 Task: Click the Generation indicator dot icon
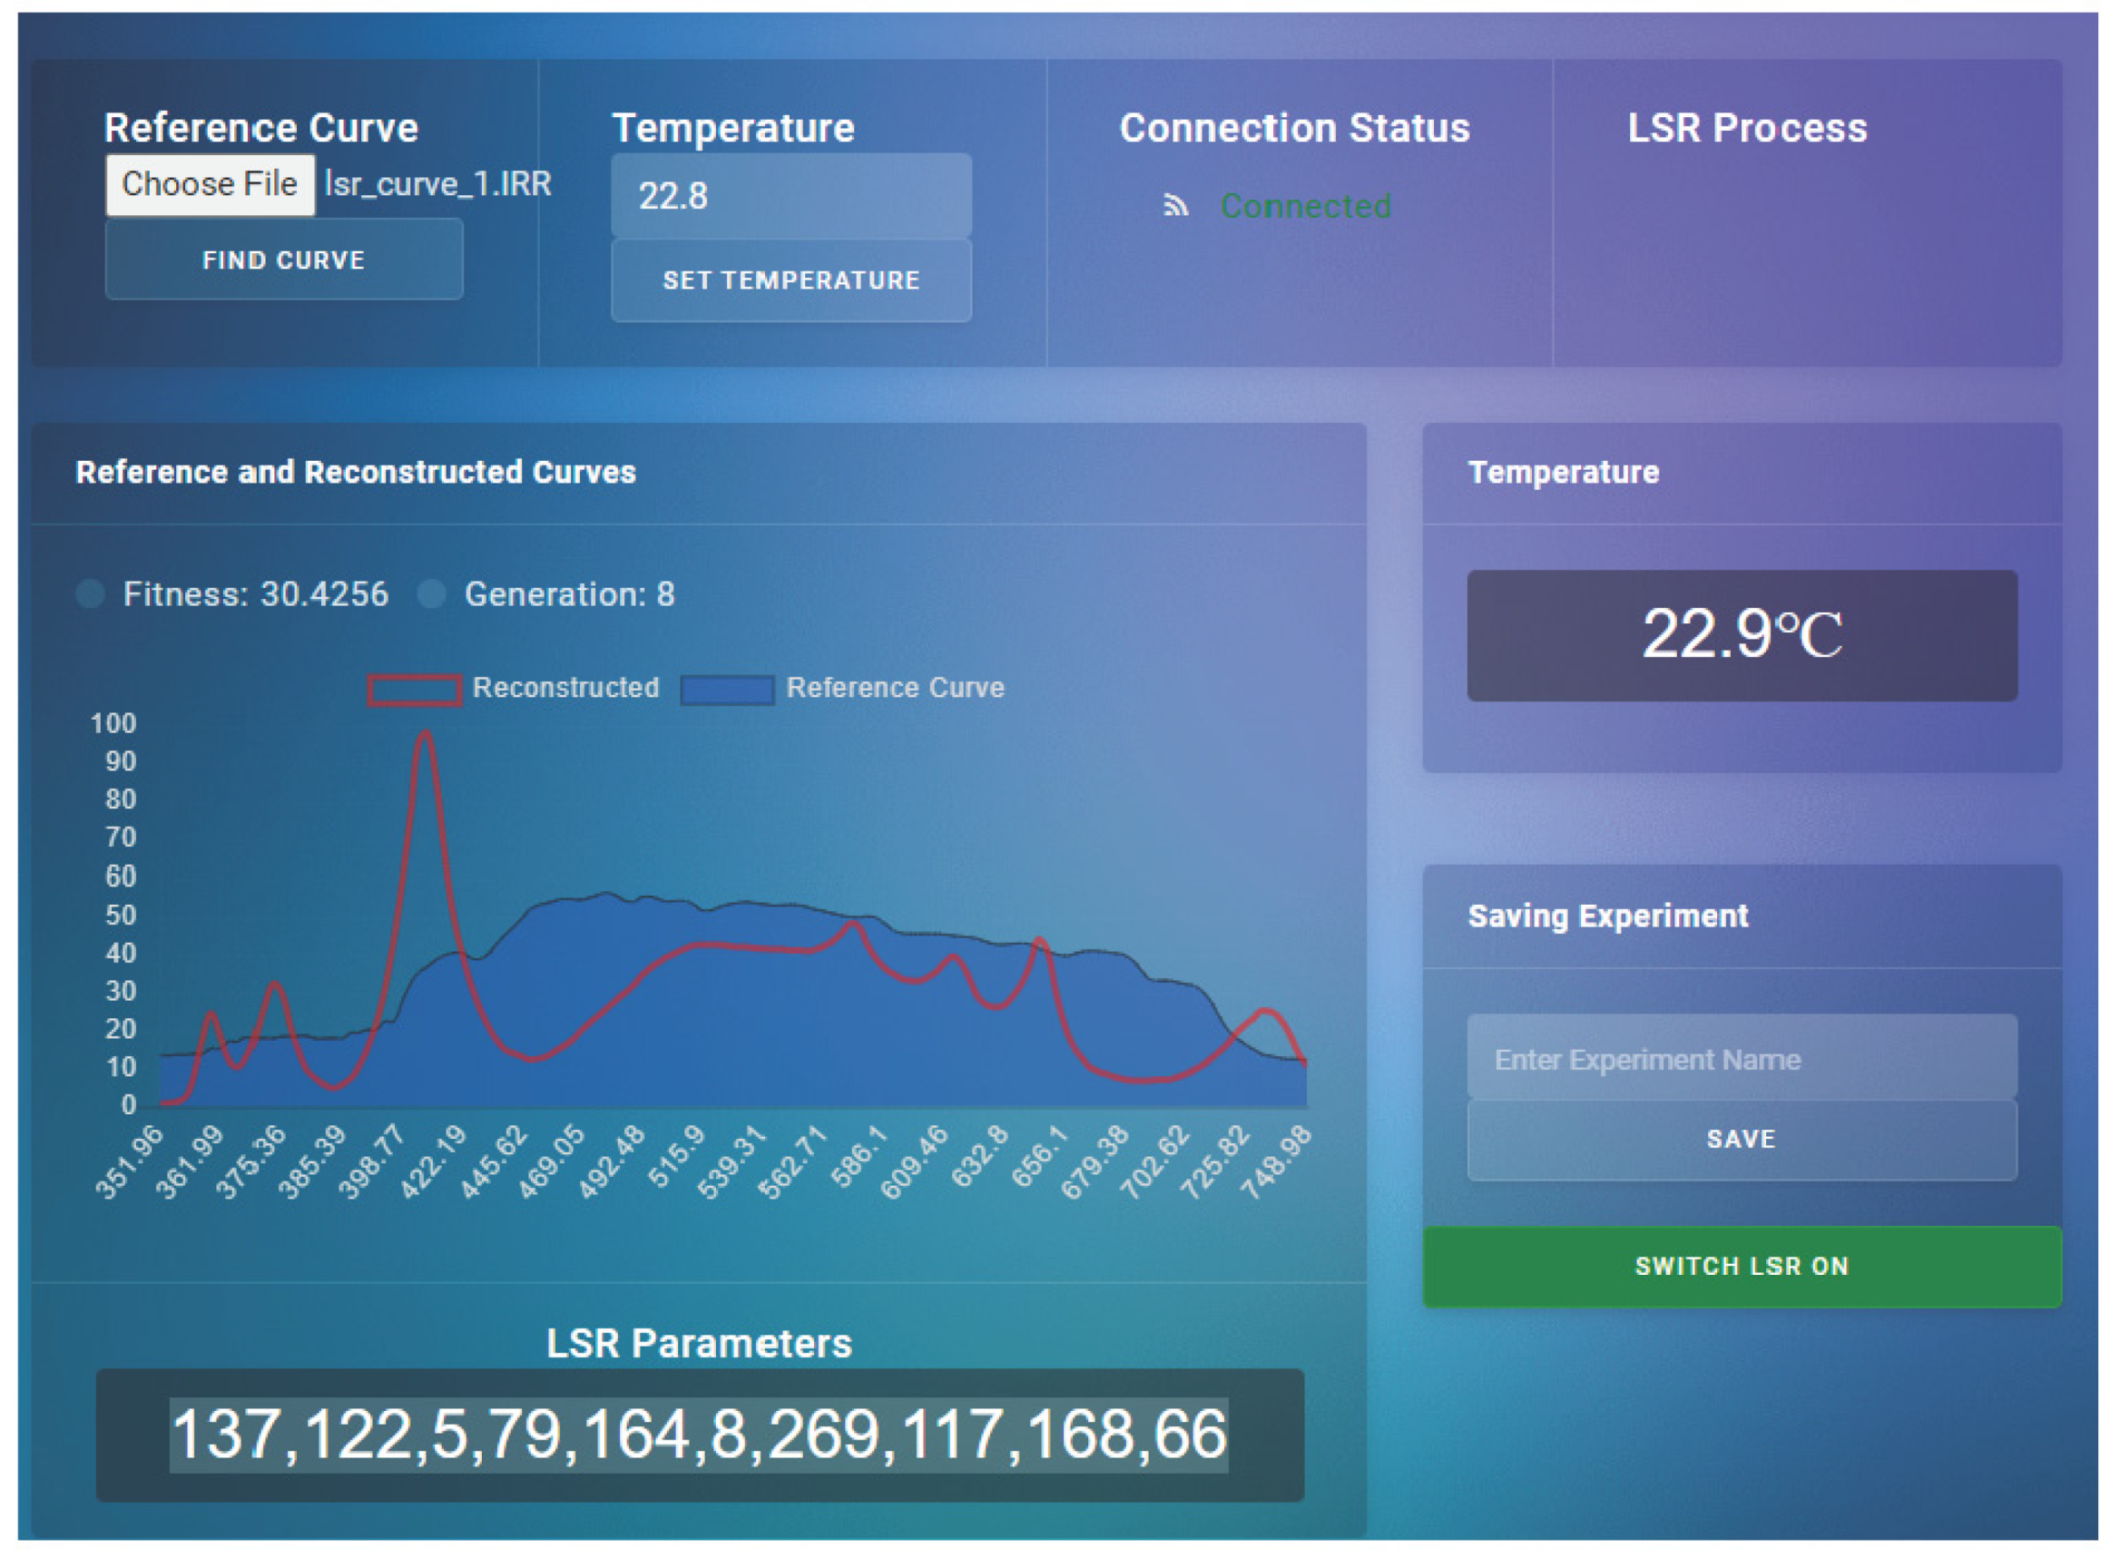tap(431, 594)
